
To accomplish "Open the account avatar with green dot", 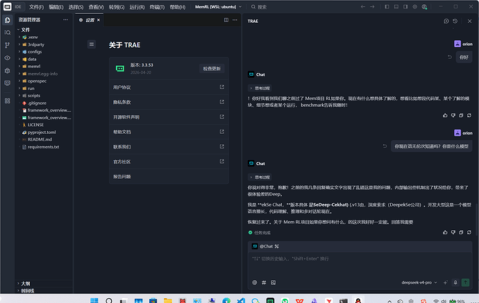I will click(424, 7).
